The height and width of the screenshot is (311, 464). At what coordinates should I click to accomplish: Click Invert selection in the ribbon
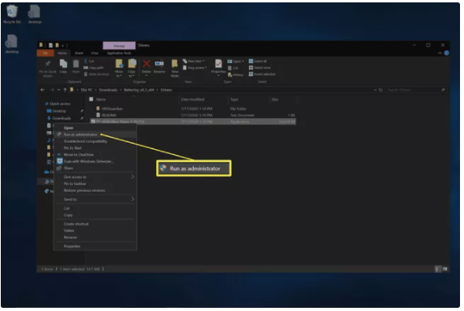262,74
